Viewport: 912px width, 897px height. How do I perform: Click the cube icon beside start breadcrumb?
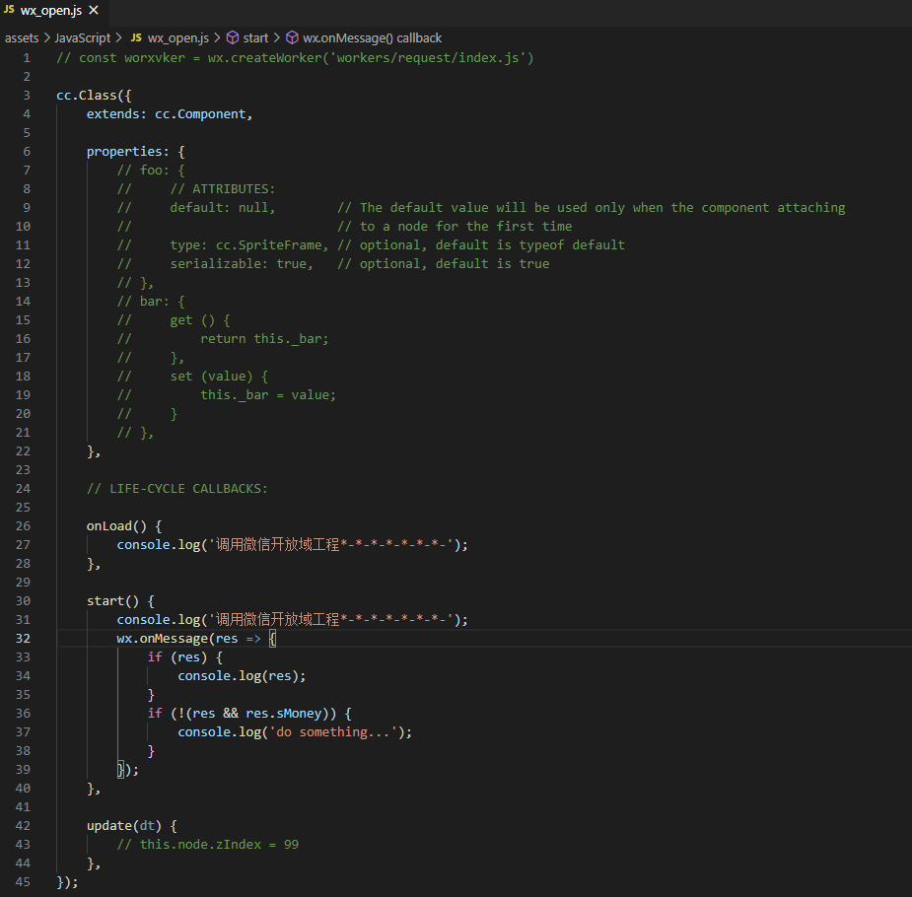click(x=233, y=37)
